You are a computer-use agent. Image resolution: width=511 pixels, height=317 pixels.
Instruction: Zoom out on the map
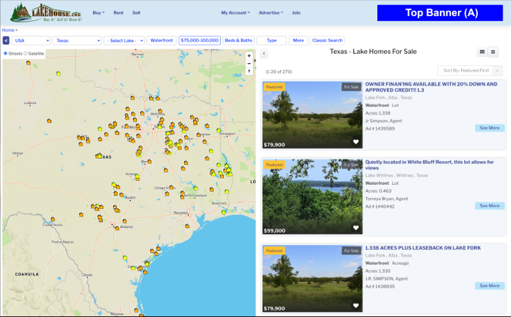coord(249,63)
